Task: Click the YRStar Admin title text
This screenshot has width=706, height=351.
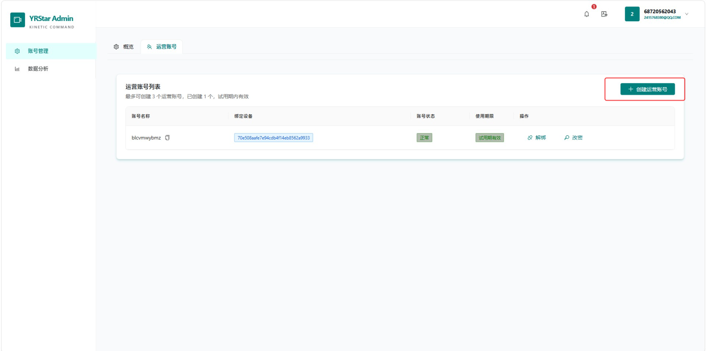Action: tap(51, 18)
